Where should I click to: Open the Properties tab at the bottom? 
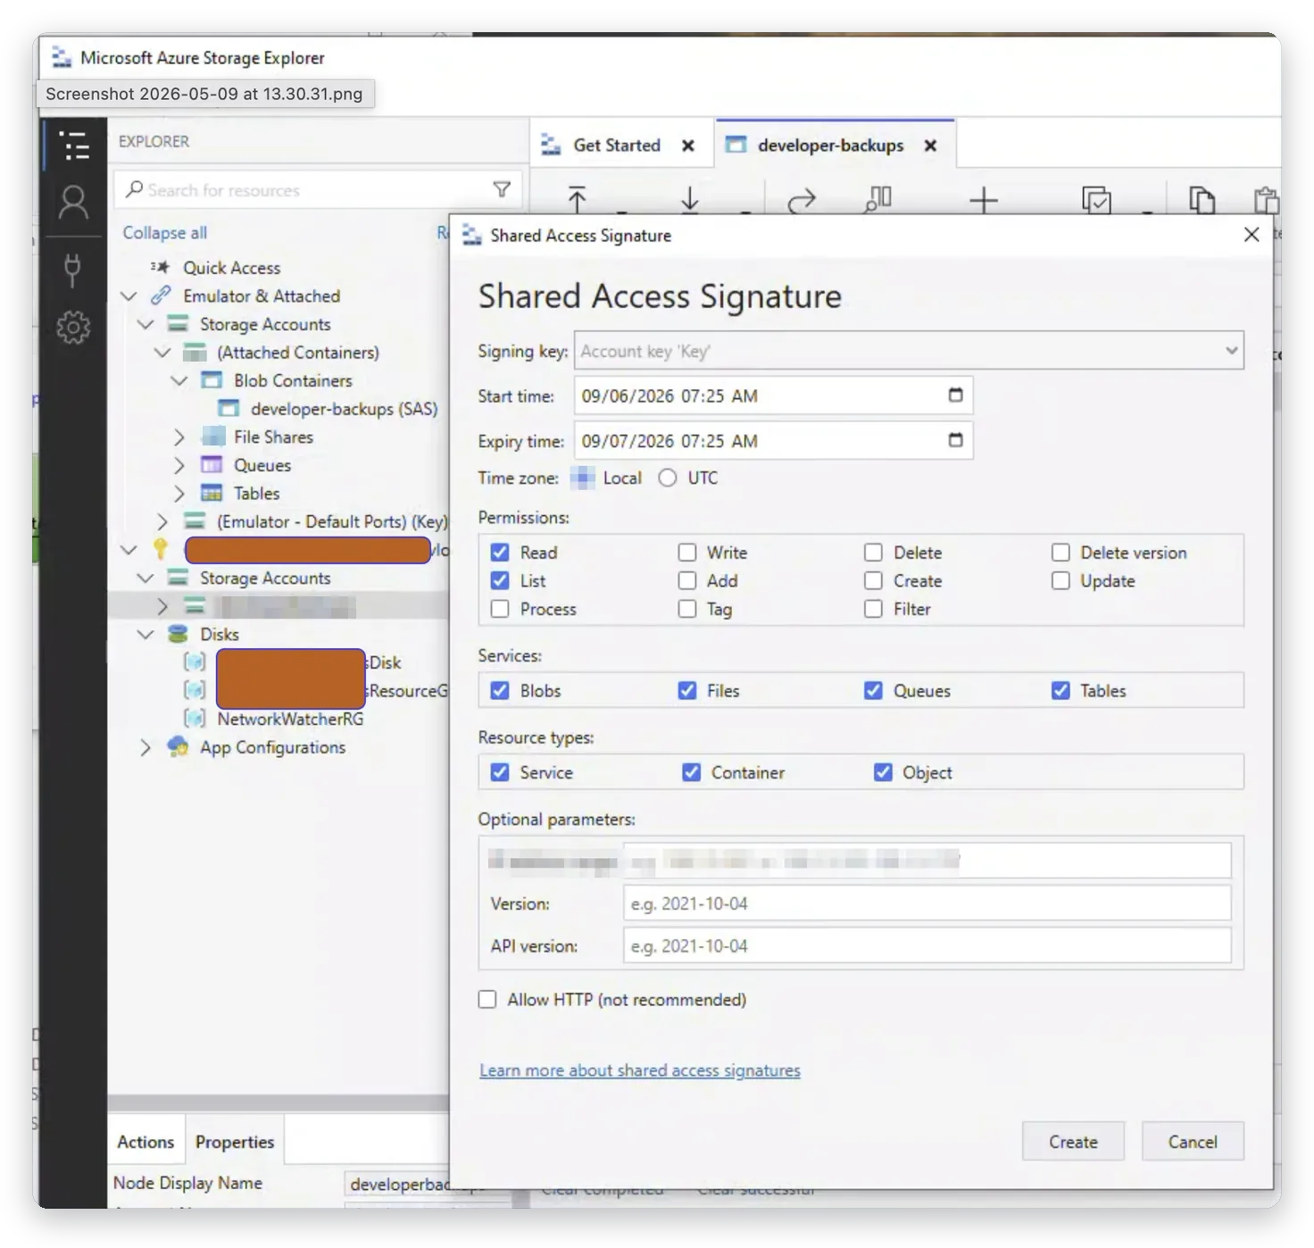point(235,1141)
